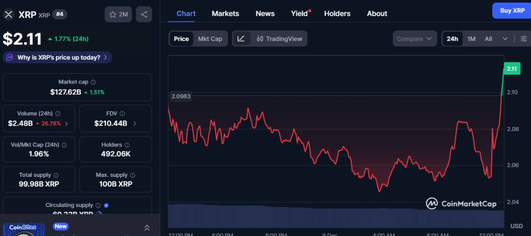This screenshot has height=236, width=531.
Task: Toggle Price chart view
Action: click(x=181, y=39)
